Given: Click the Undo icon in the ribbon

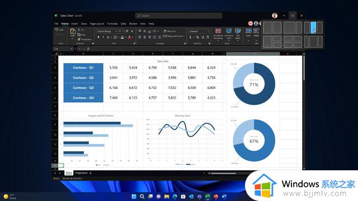Looking at the screenshot, I should coord(56,30).
